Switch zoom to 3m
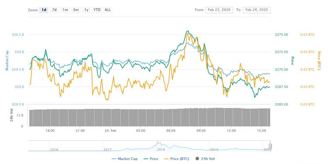Viewport: 329px width, 164px height. (x=75, y=10)
